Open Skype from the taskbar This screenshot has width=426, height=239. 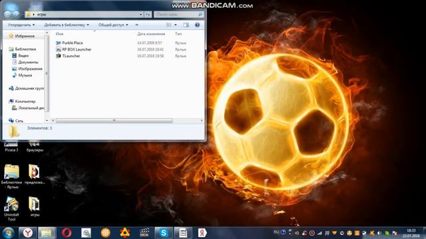(164, 233)
